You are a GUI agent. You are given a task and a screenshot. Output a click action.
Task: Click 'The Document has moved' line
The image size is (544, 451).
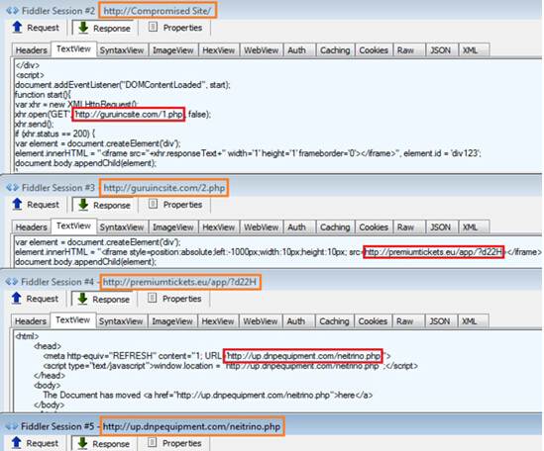click(x=208, y=395)
